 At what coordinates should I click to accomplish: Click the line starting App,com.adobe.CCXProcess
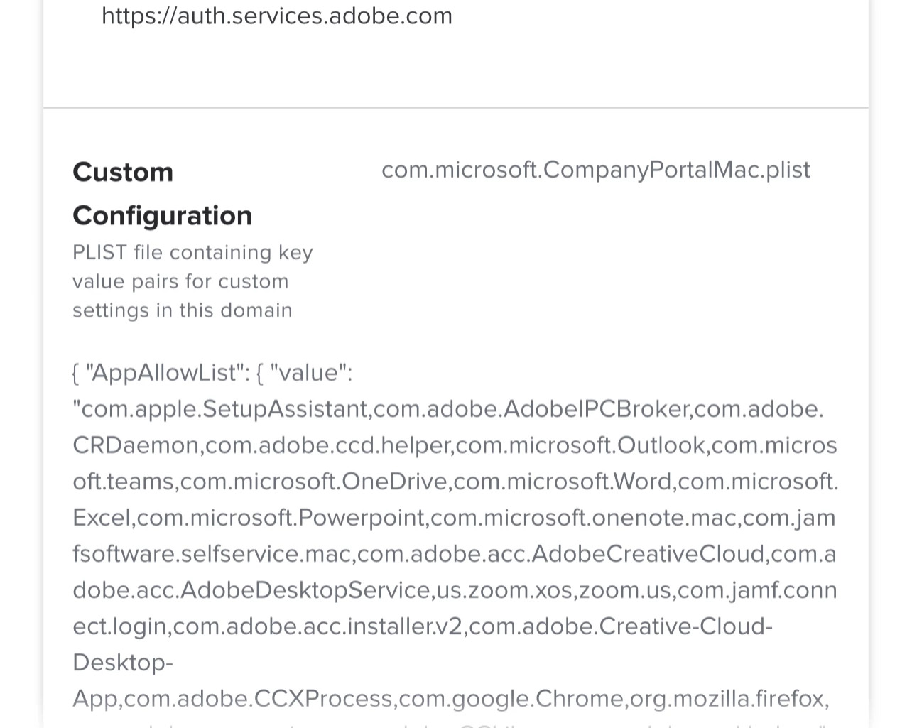point(451,699)
